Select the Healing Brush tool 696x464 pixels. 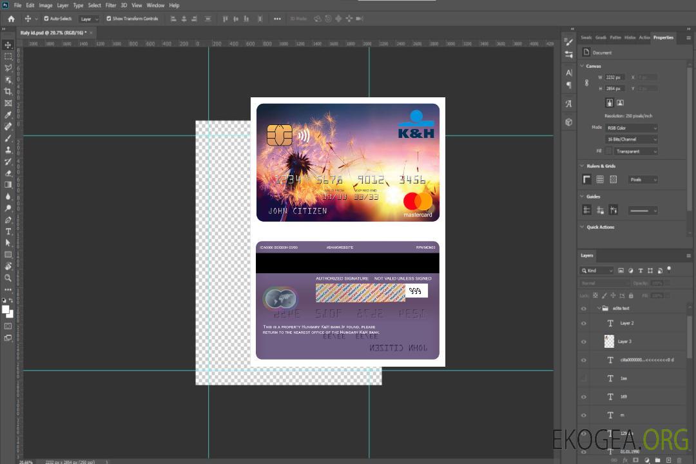pos(8,126)
